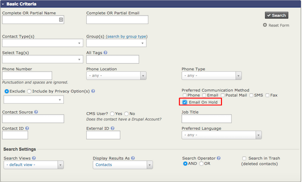This screenshot has width=302, height=182.
Task: Check the Postal Mail communication method
Action: tap(223, 95)
